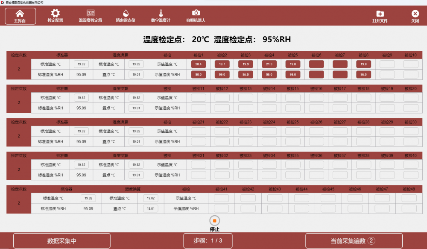Click the 当前采集遍数 ② counter button
The height and width of the screenshot is (249, 427).
(354, 240)
